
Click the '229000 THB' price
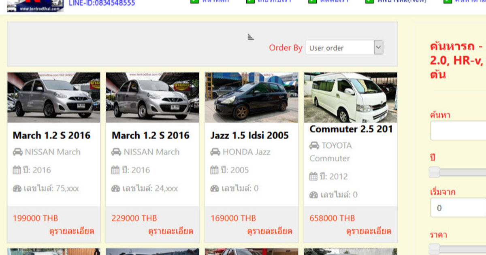[134, 218]
